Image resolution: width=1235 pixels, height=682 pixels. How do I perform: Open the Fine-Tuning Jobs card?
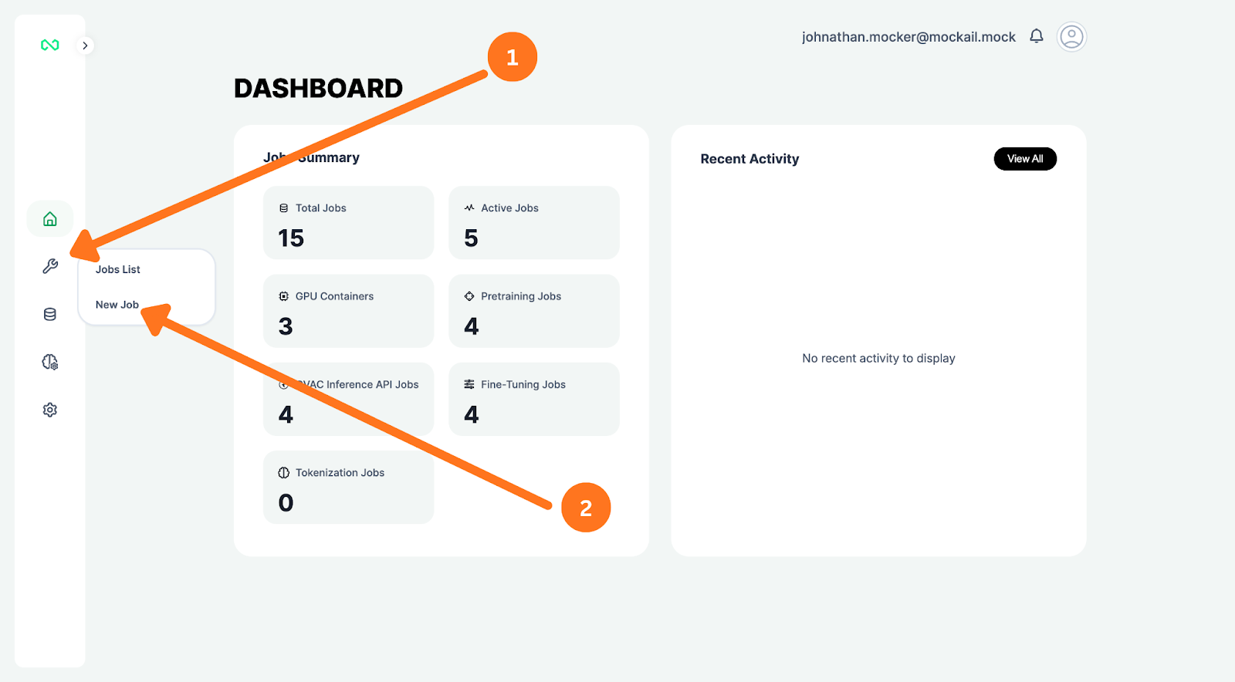pos(534,399)
